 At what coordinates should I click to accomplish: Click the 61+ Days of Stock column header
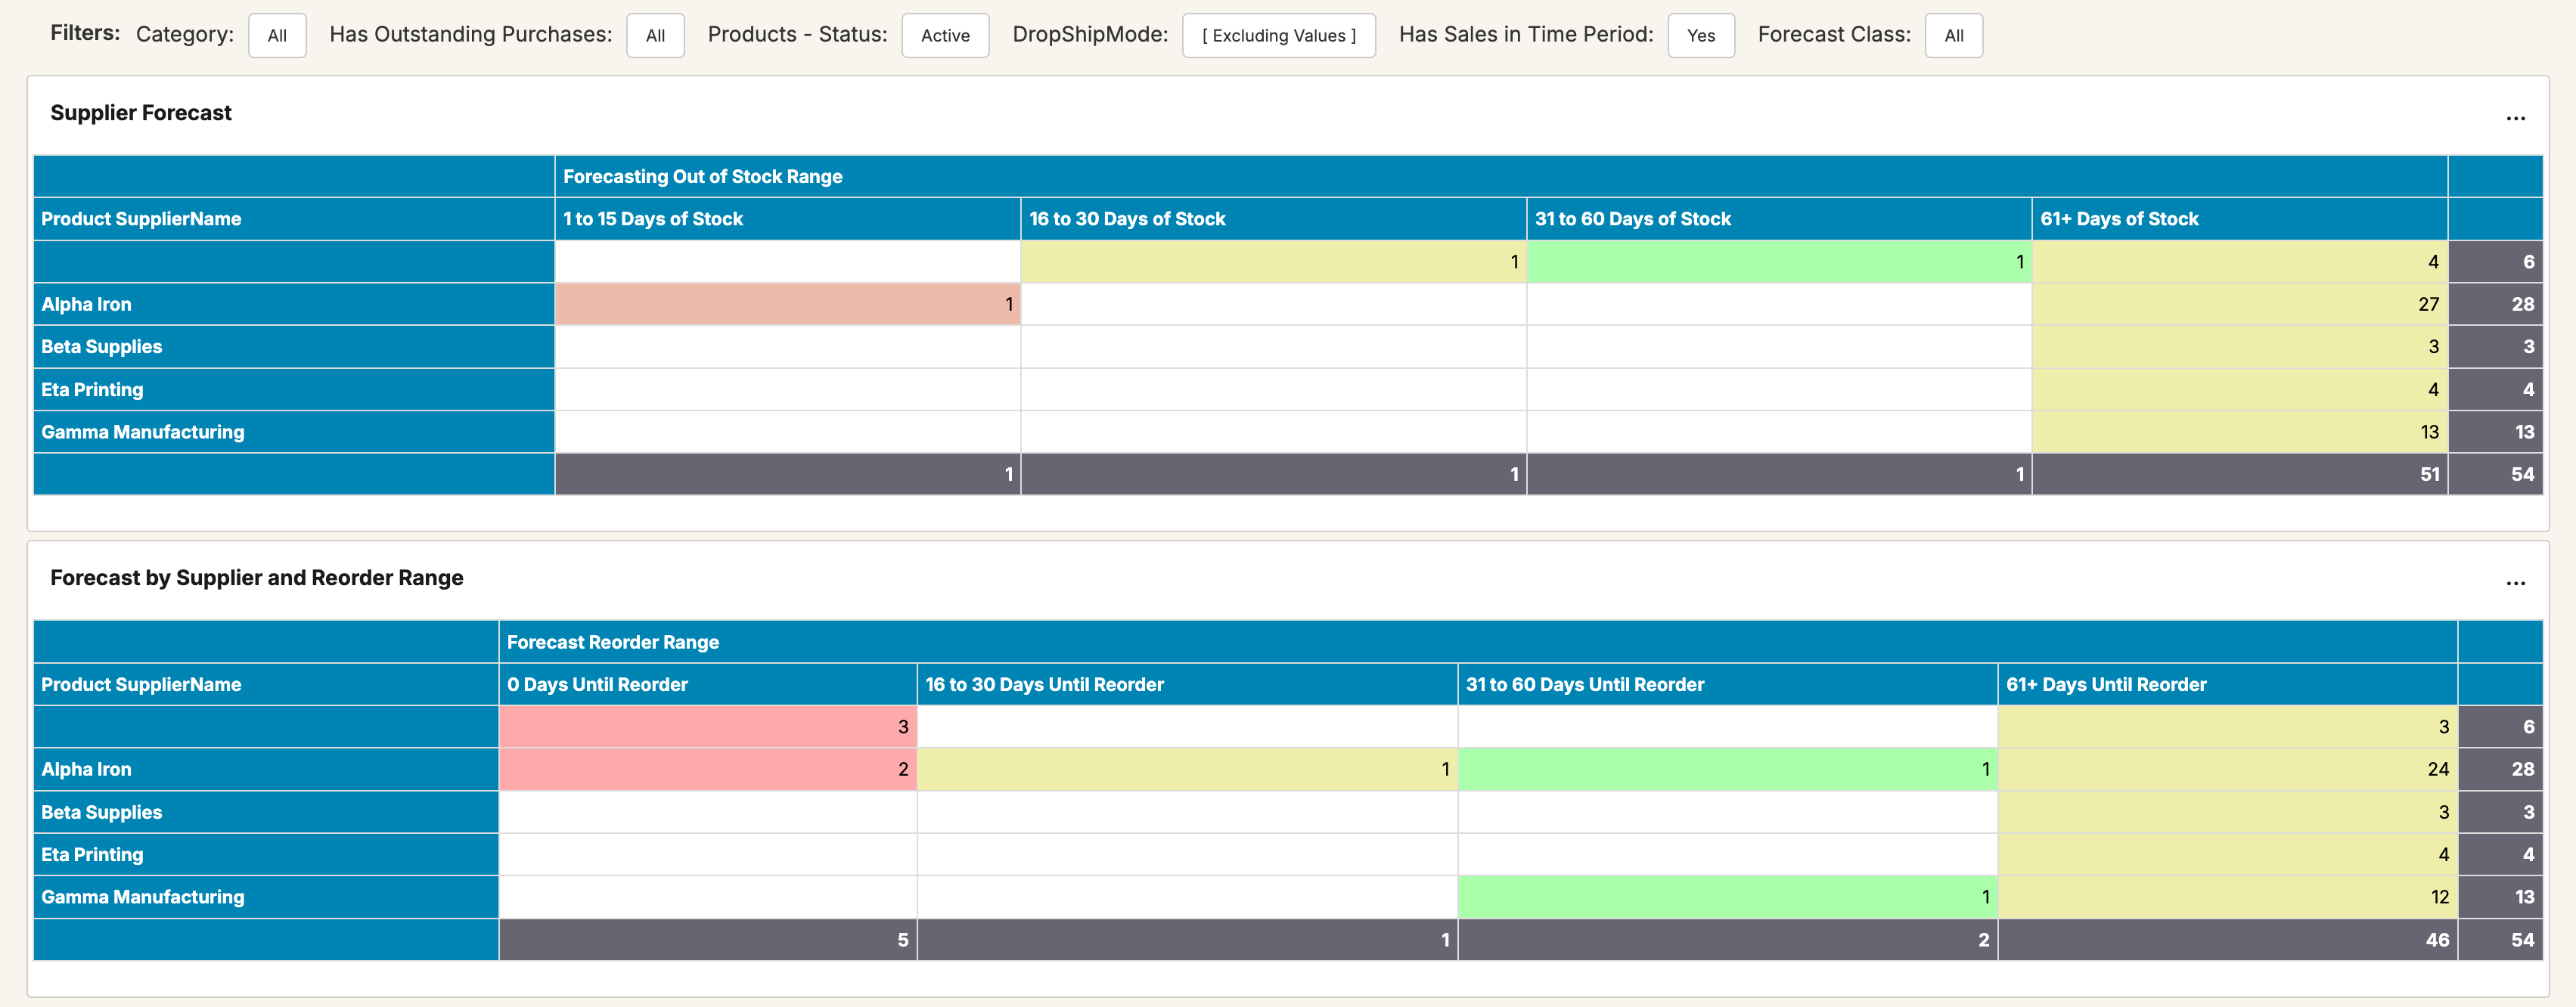2119,219
